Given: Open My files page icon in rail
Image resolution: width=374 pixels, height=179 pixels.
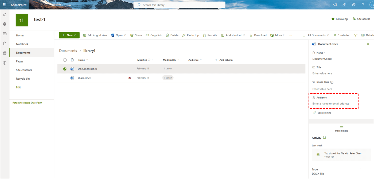Looking at the screenshot, I should 5,43.
